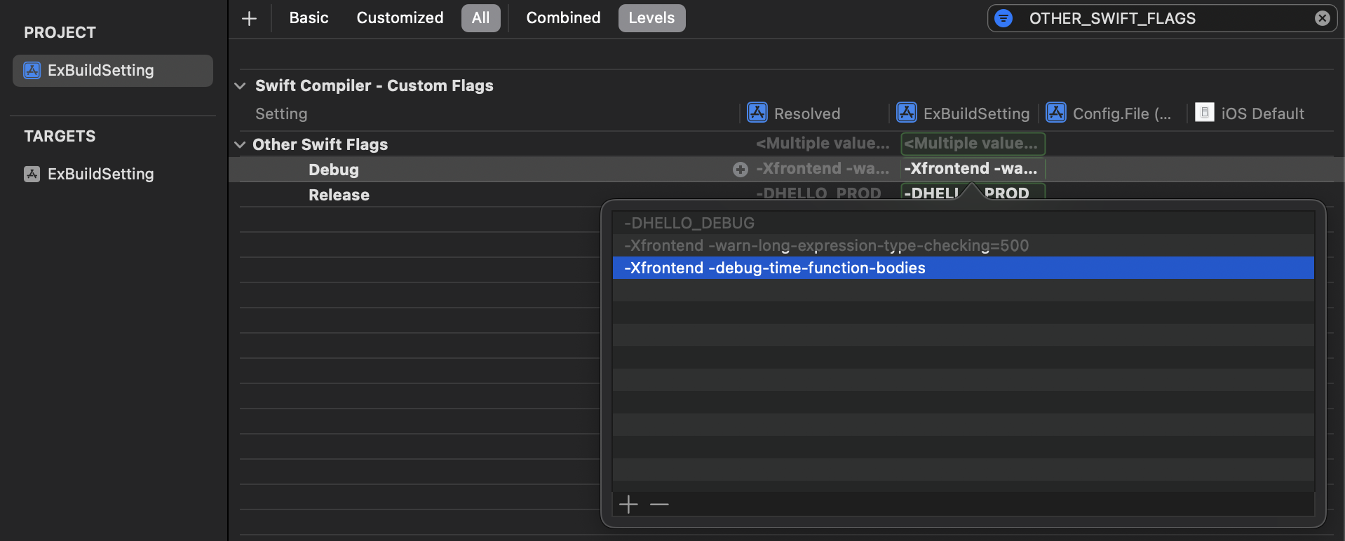
Task: Collapse the Other Swift Flags row
Action: pos(240,144)
